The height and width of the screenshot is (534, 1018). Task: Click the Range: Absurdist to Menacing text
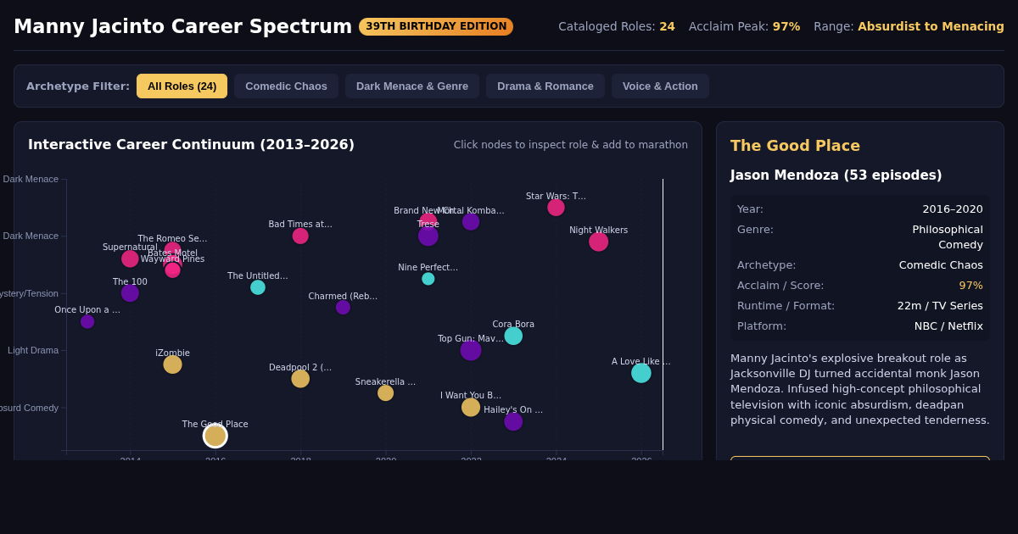point(909,26)
